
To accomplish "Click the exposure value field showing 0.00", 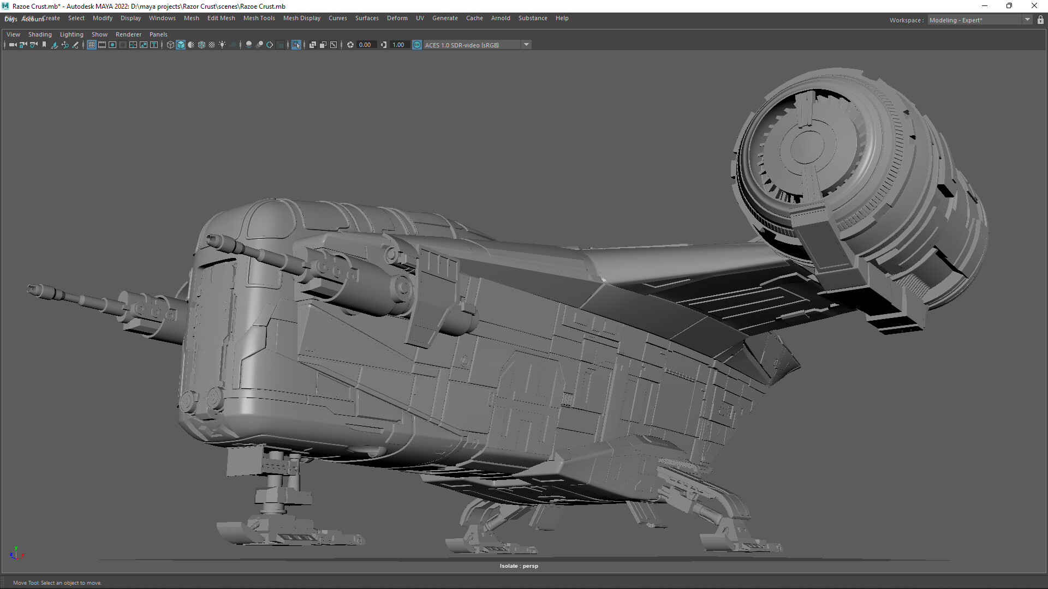I will [x=365, y=45].
